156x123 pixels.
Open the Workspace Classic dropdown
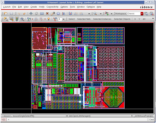click(142, 14)
